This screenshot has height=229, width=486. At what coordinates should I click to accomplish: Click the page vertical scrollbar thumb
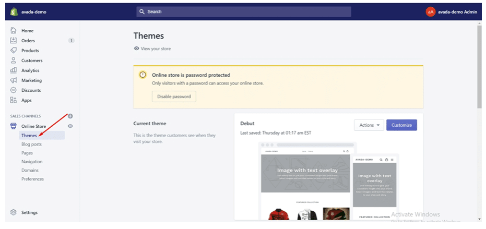point(479,67)
